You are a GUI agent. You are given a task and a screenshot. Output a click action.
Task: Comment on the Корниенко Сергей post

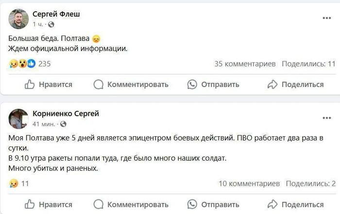click(x=131, y=204)
